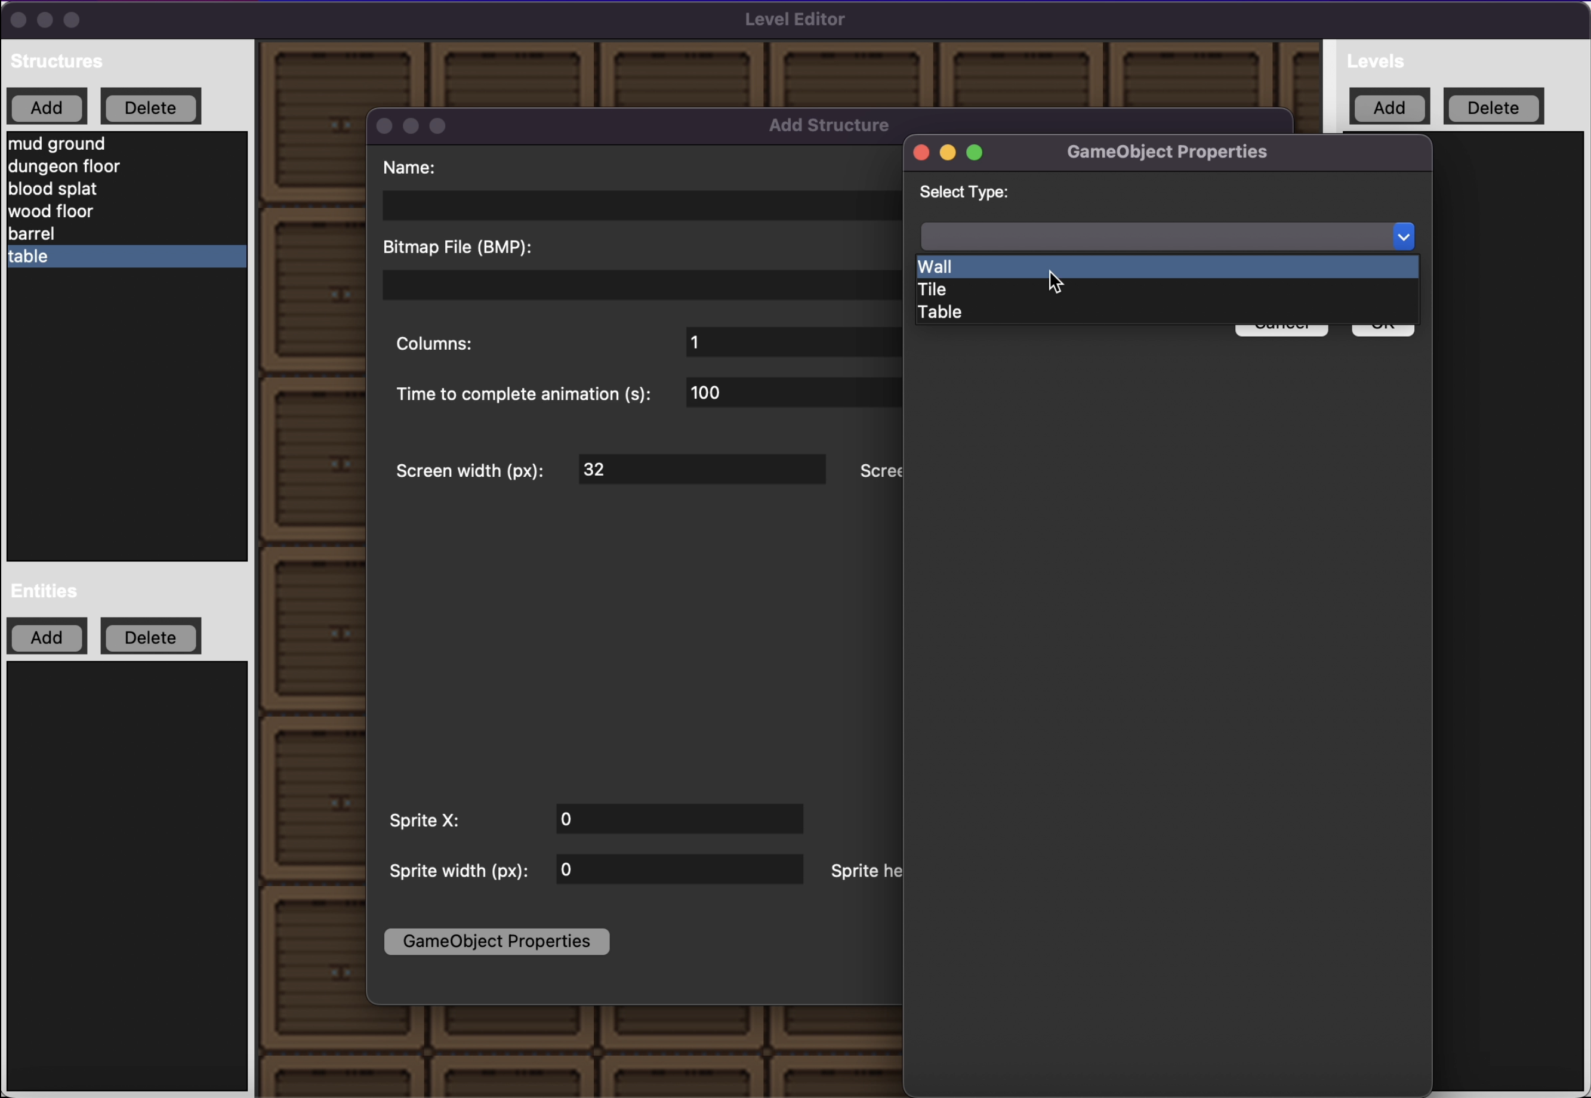Viewport: 1591px width, 1098px height.
Task: Click the Bitmap File input field
Action: [640, 285]
